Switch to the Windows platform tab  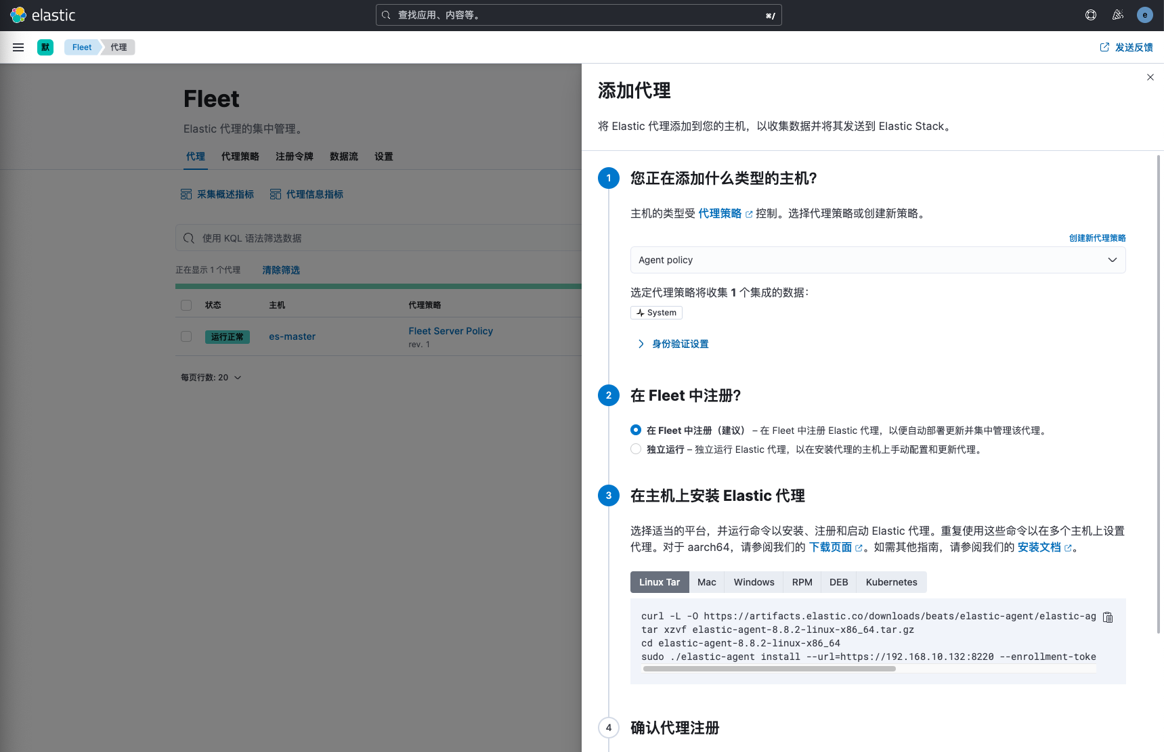[x=754, y=582]
